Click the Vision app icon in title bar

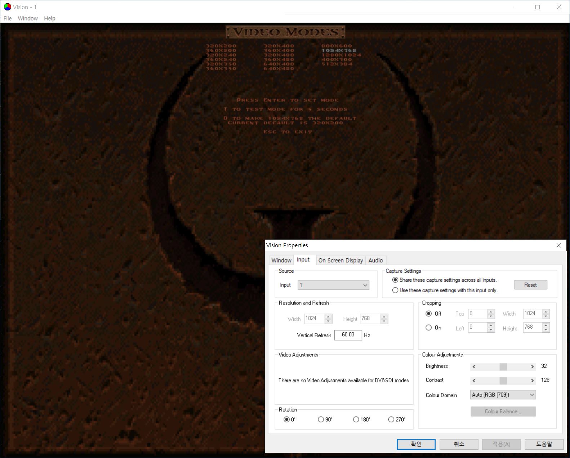pyautogui.click(x=7, y=7)
